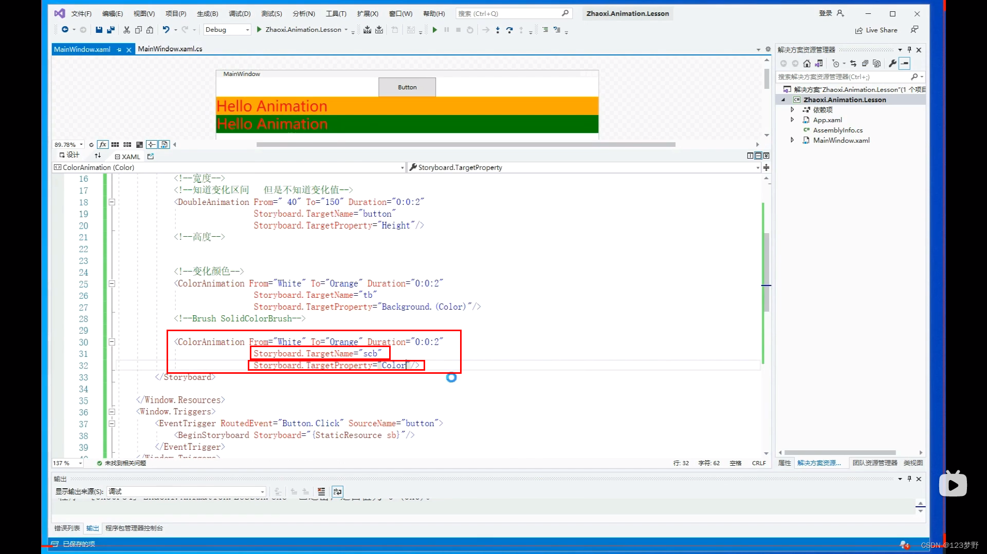This screenshot has width=987, height=554.
Task: Click the 登录 sign-in button
Action: click(x=831, y=13)
